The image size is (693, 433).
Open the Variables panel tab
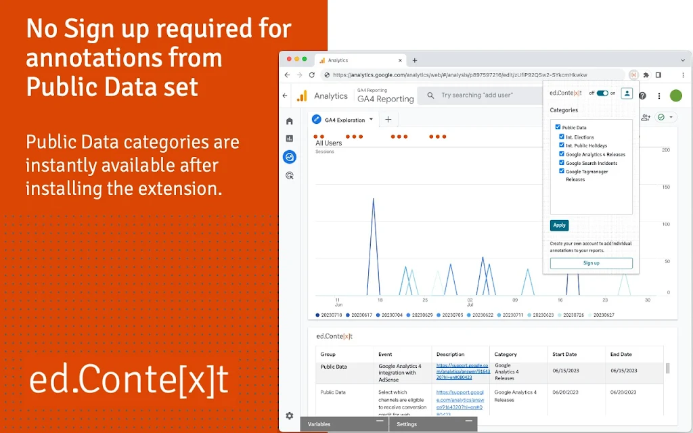[344, 424]
